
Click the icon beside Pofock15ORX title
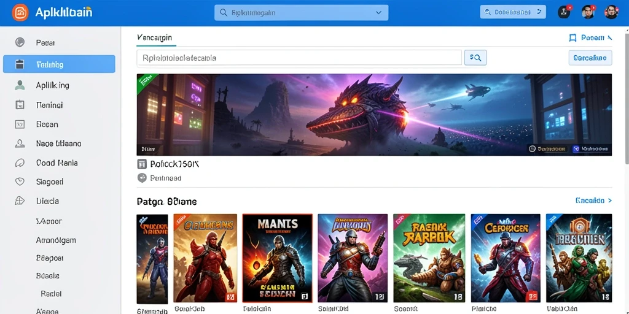(142, 164)
